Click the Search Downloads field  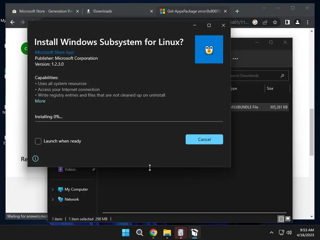pos(259,76)
